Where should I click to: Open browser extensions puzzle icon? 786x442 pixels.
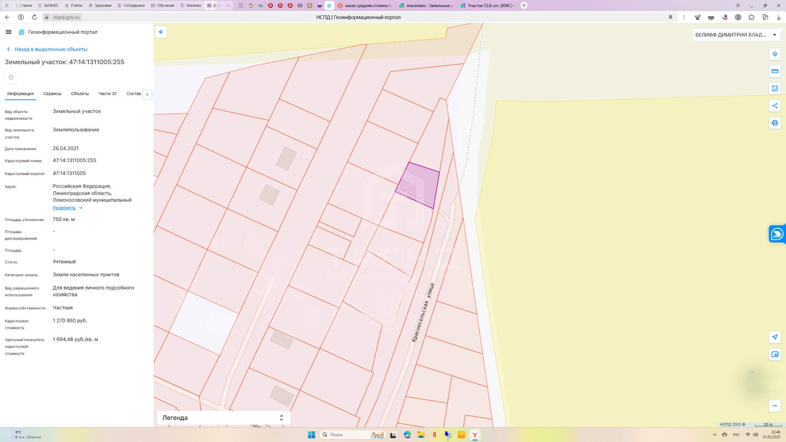[x=751, y=17]
